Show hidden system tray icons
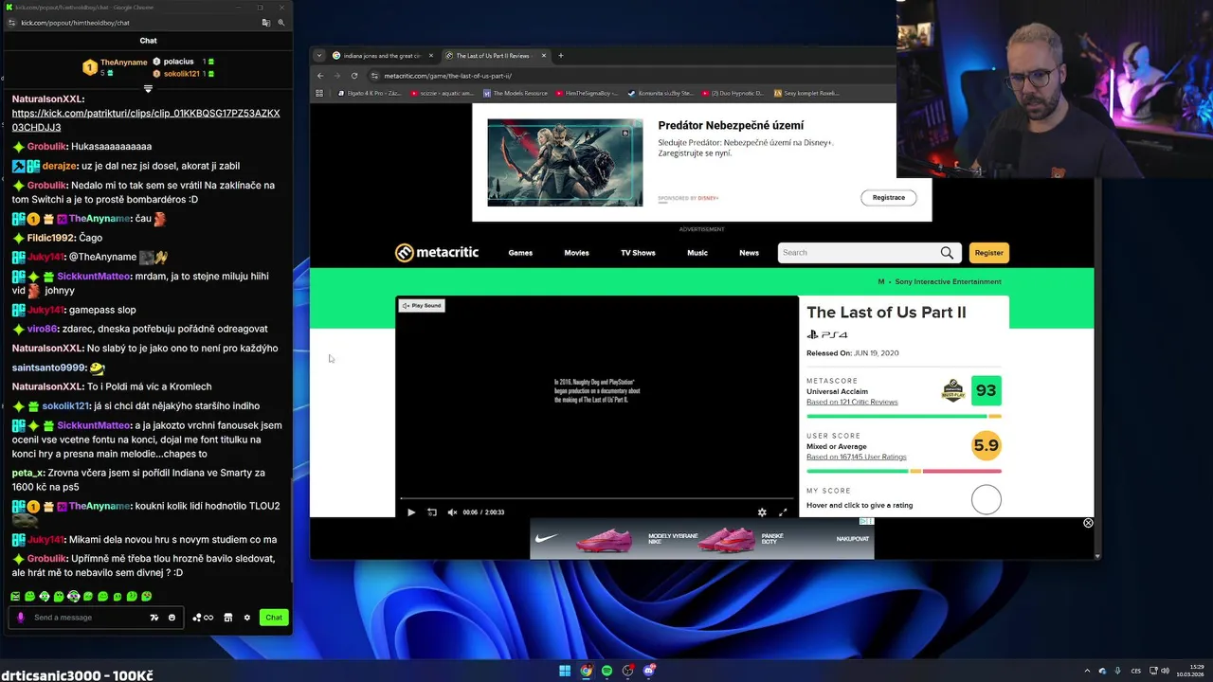1213x682 pixels. click(1088, 671)
